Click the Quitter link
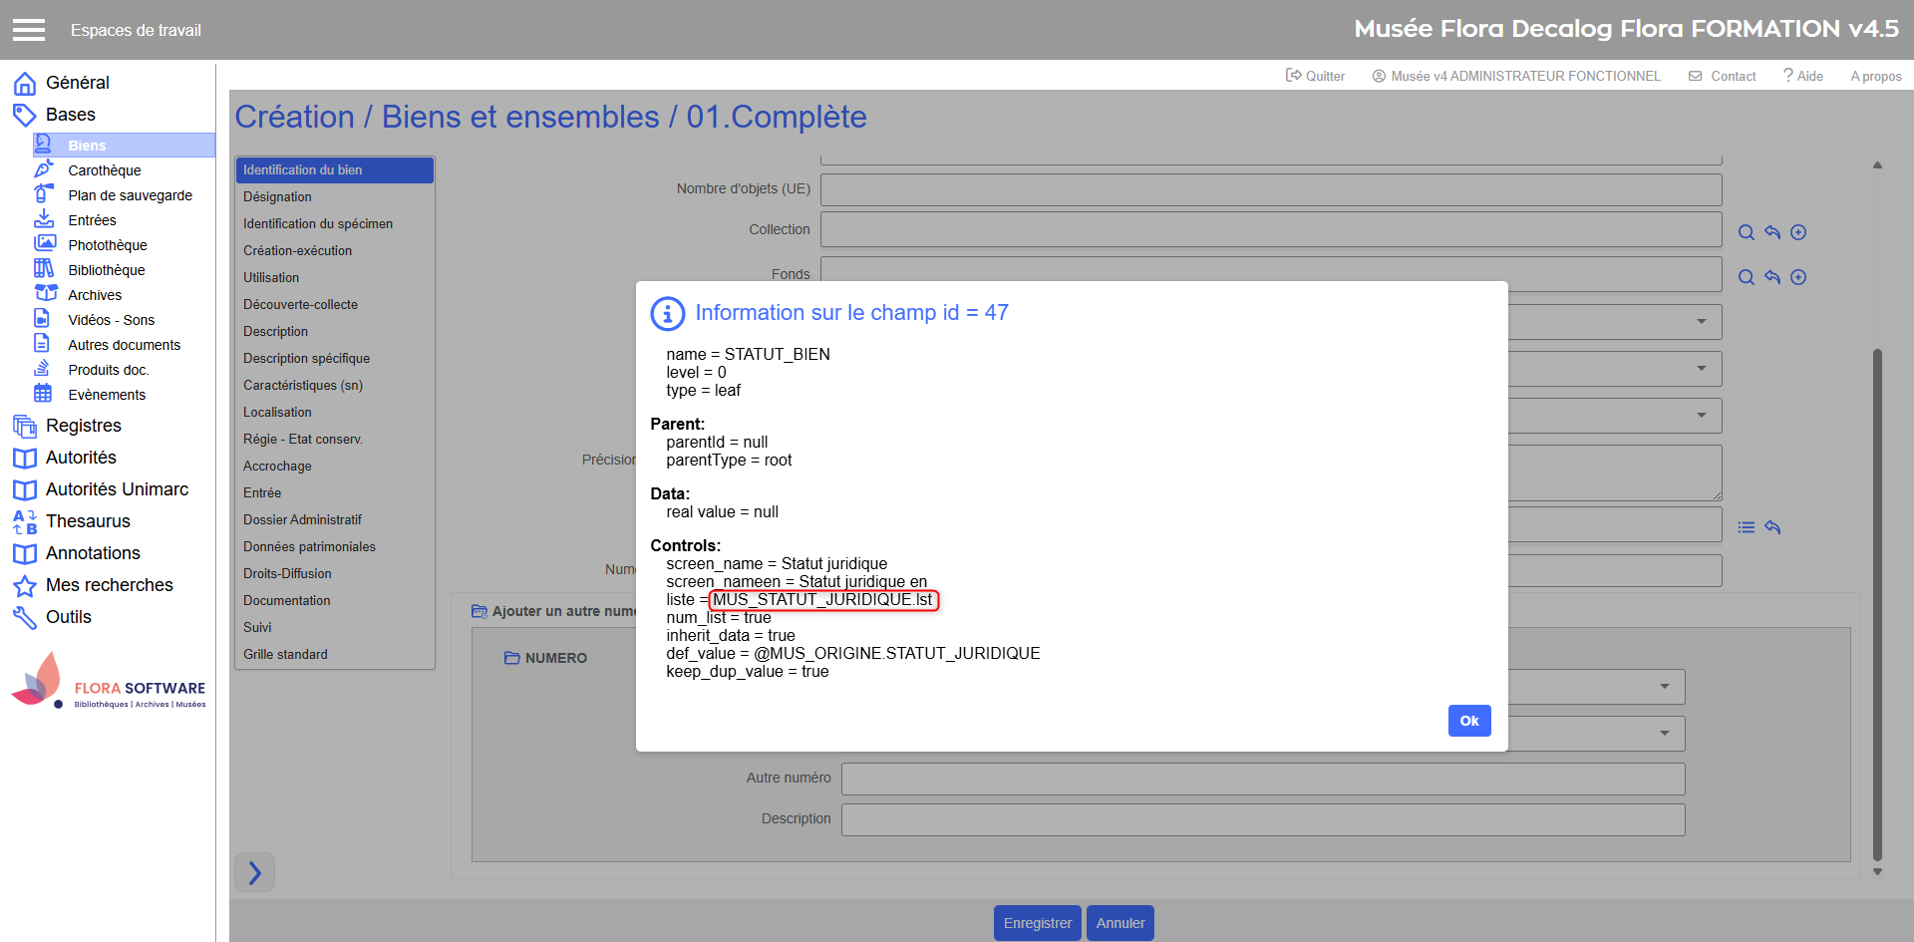The image size is (1914, 942). (x=1315, y=76)
